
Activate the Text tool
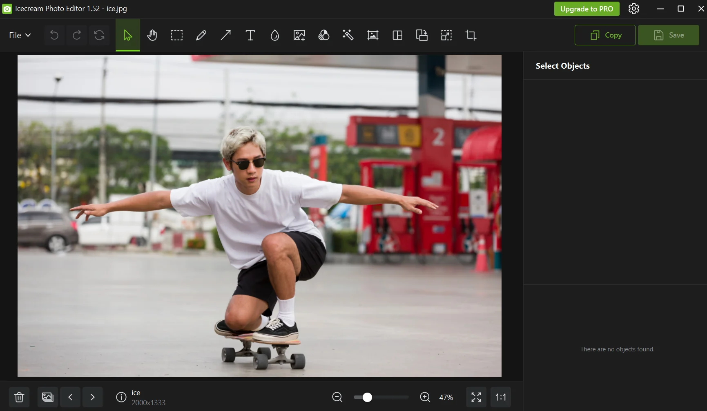250,36
